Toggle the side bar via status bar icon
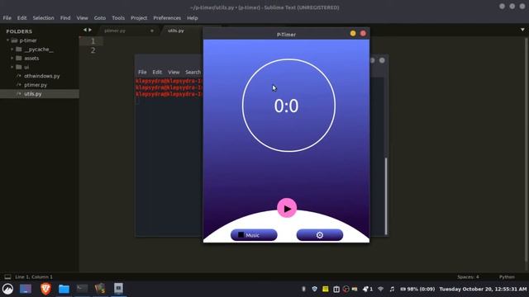 point(7,277)
